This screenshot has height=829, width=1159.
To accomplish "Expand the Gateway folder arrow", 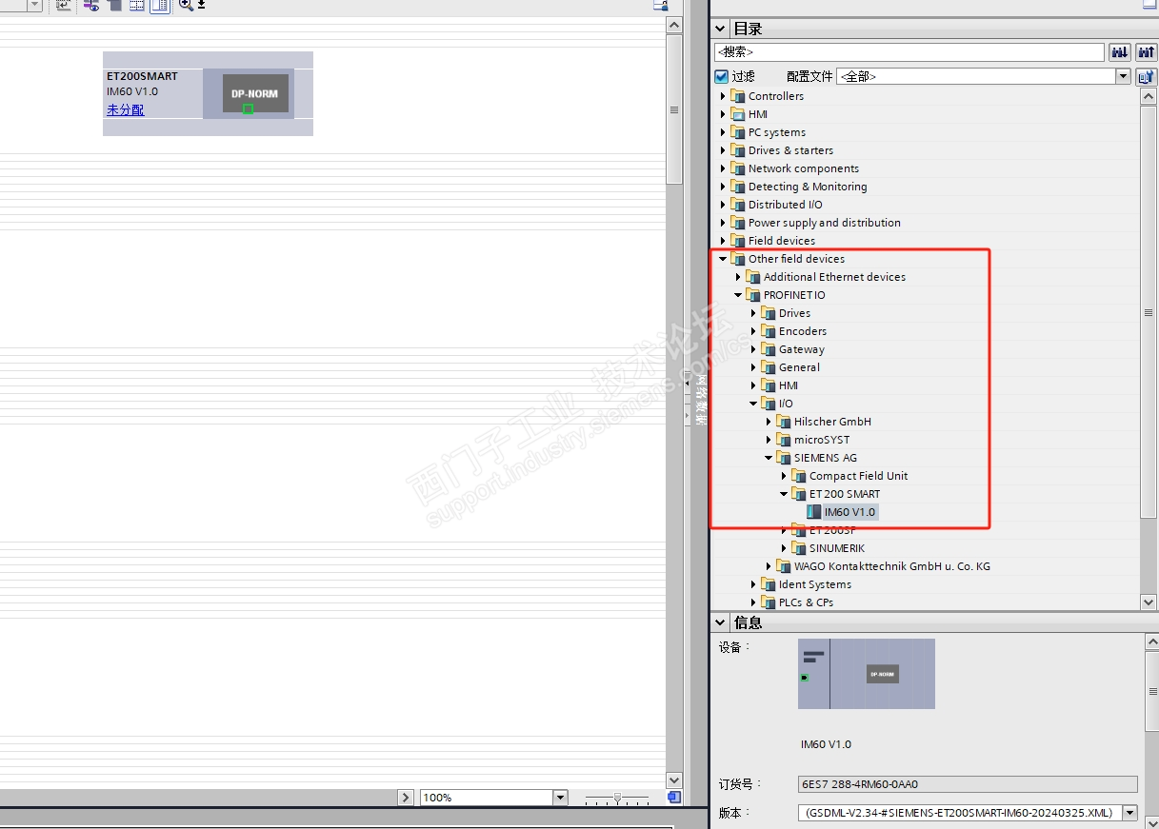I will pyautogui.click(x=753, y=349).
